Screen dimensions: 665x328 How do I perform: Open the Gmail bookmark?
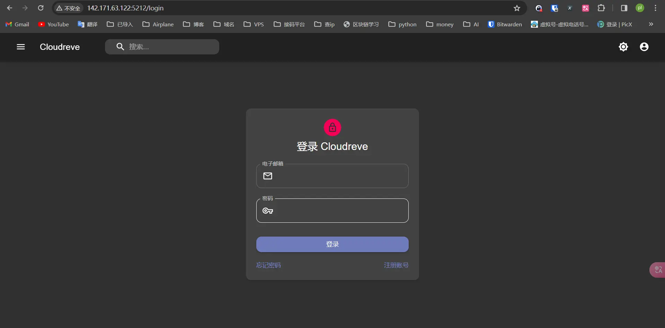point(17,24)
